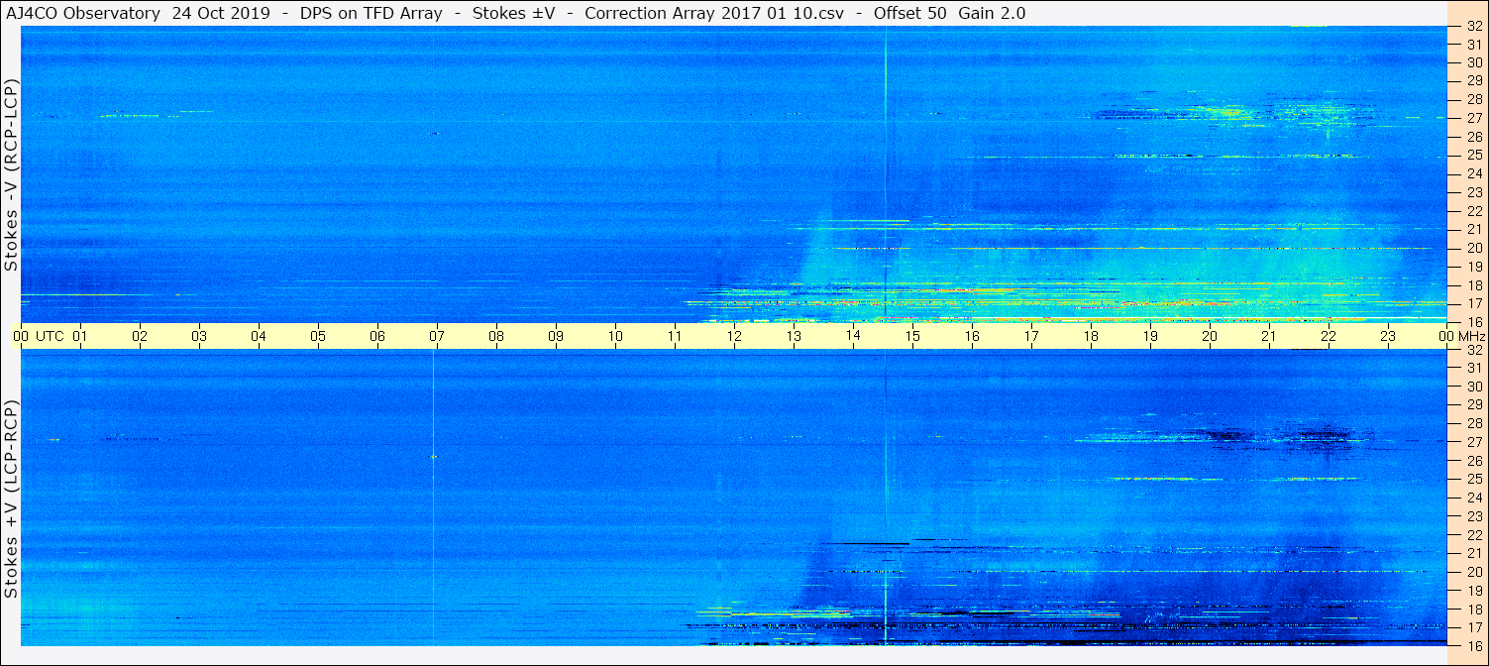Choose the 03 hour mark on time axis
This screenshot has width=1489, height=666.
pyautogui.click(x=199, y=336)
